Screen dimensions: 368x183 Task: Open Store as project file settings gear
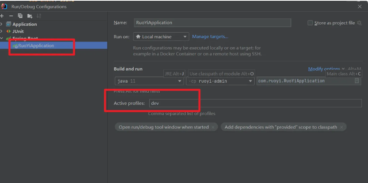pyautogui.click(x=359, y=23)
